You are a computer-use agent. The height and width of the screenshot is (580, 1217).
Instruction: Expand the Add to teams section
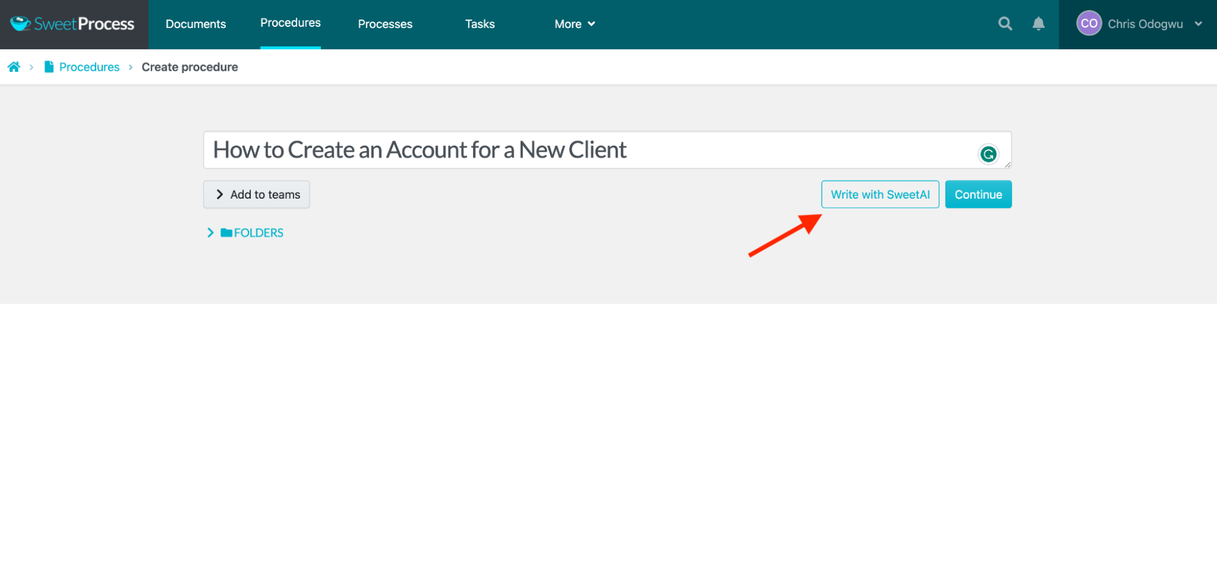coord(256,194)
